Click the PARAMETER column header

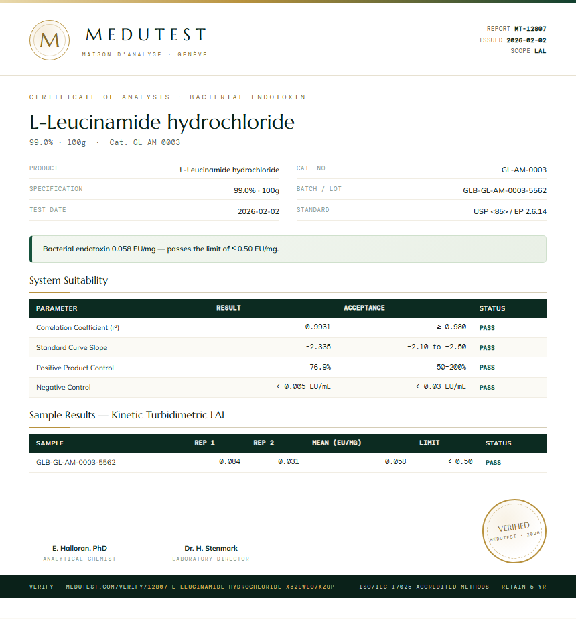pos(57,308)
